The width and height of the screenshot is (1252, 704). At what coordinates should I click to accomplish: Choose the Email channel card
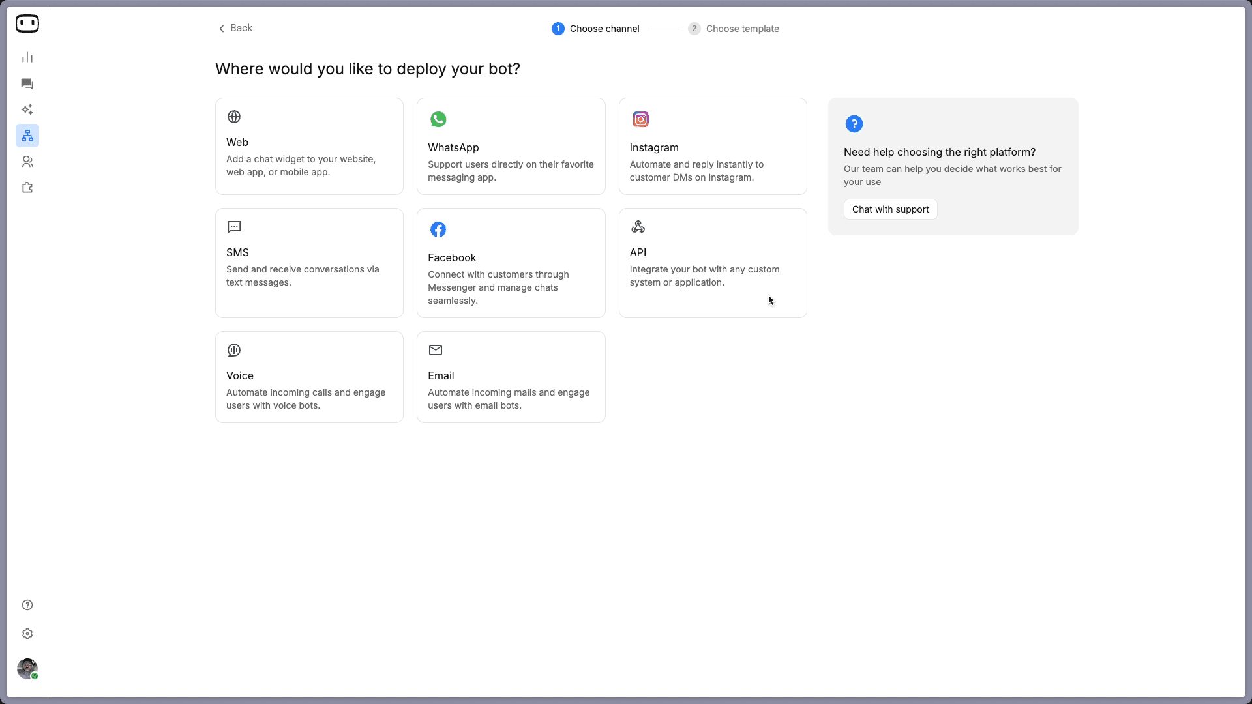click(511, 377)
